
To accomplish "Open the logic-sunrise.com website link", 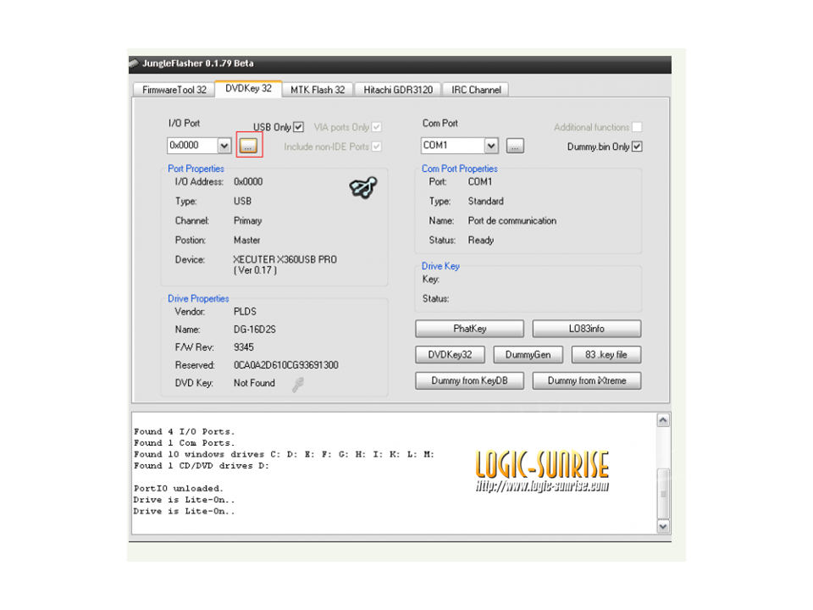I will pos(542,486).
